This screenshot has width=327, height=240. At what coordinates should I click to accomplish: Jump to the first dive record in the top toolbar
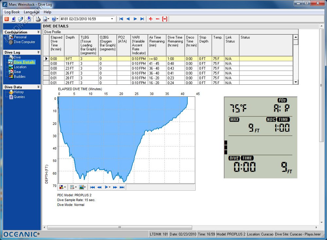coord(121,19)
